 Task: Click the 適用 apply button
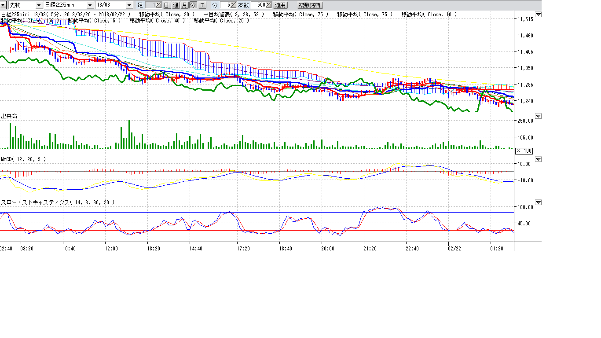pos(280,5)
